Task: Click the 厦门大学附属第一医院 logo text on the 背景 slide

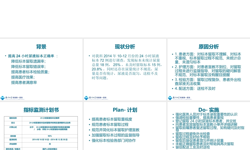Action: point(14,97)
